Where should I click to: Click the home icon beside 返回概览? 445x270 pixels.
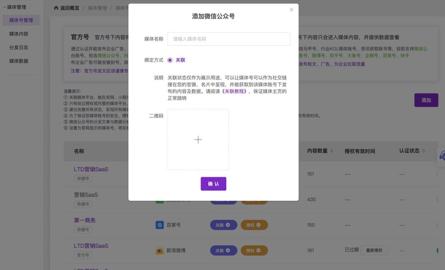56,8
